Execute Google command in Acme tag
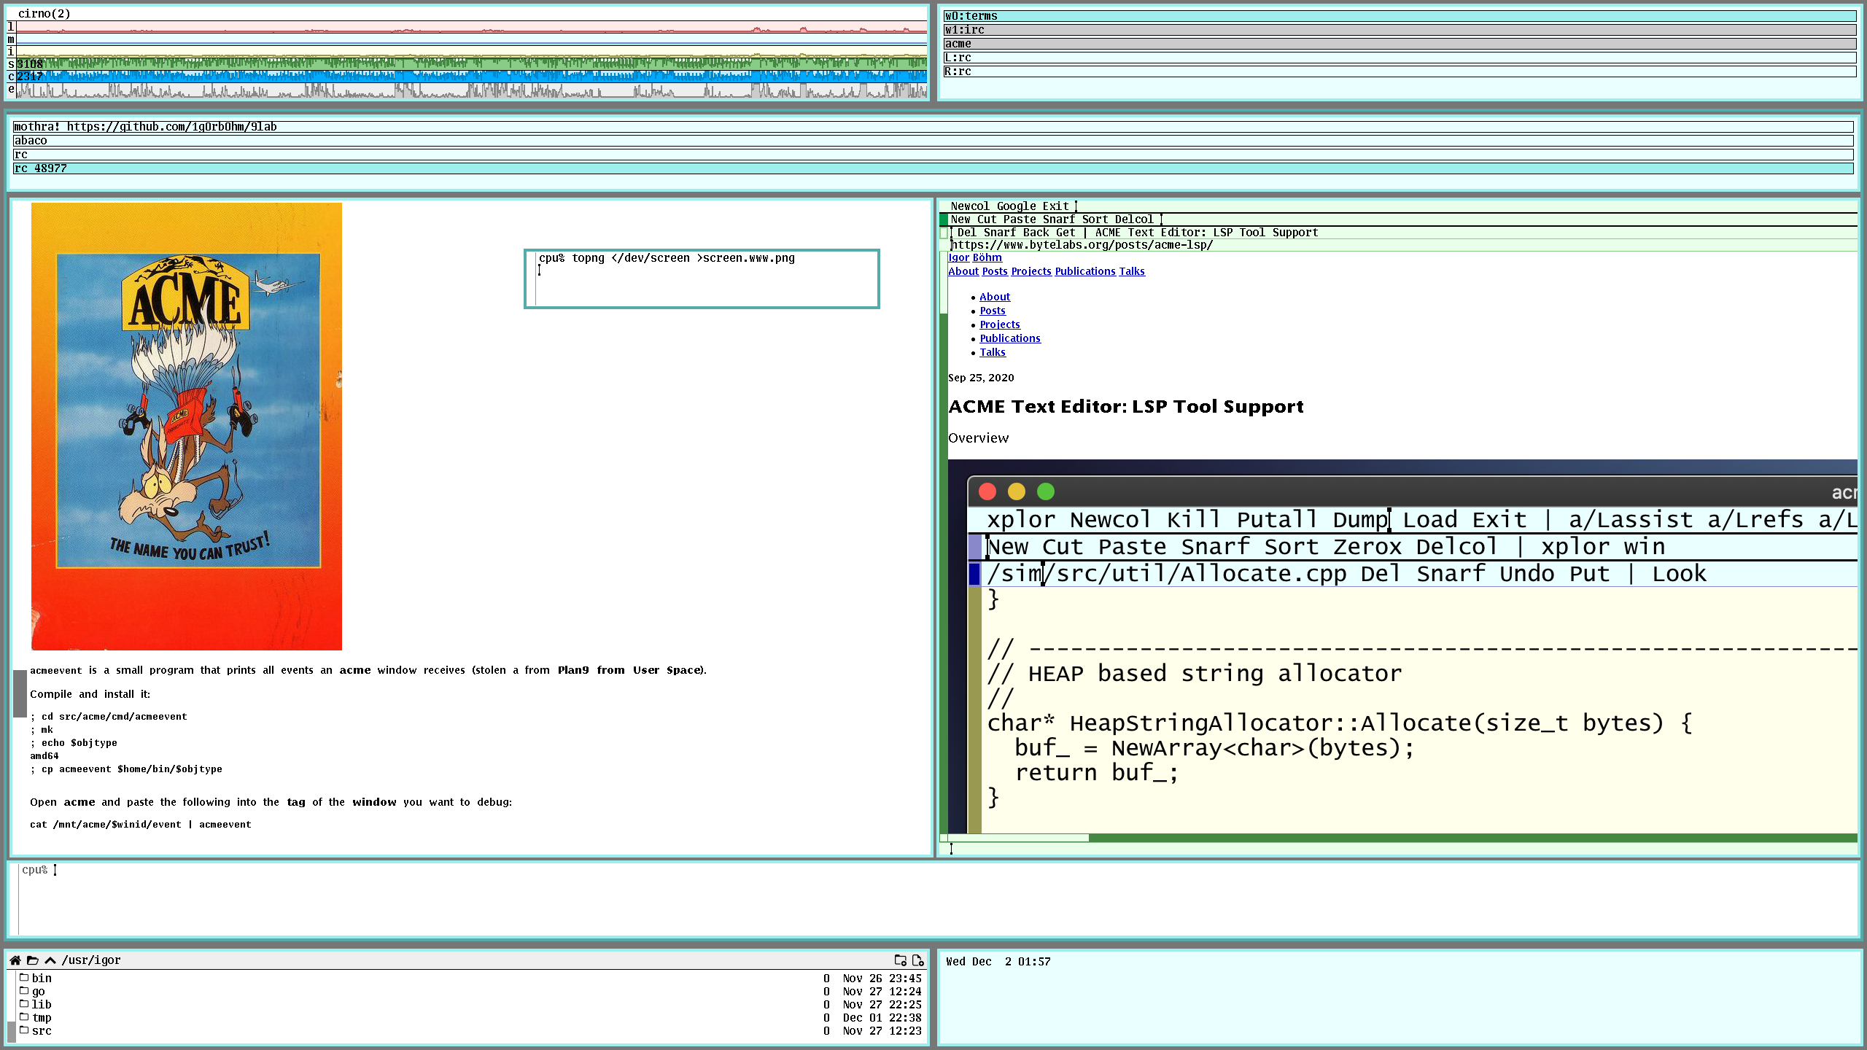 click(x=1016, y=206)
